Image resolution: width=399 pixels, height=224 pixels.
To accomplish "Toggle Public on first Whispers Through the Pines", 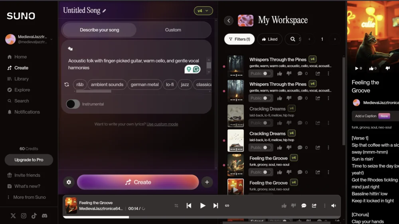I will (266, 74).
